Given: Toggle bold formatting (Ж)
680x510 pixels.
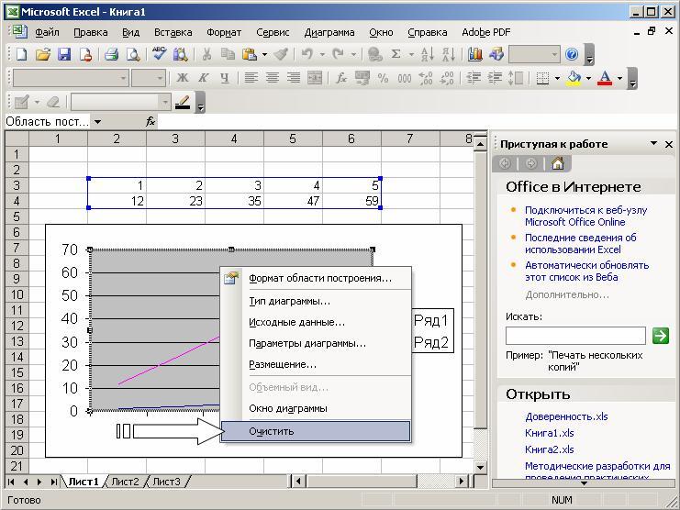Looking at the screenshot, I should (183, 79).
